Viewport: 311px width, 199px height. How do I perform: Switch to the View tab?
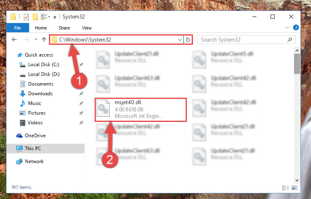pyautogui.click(x=87, y=28)
